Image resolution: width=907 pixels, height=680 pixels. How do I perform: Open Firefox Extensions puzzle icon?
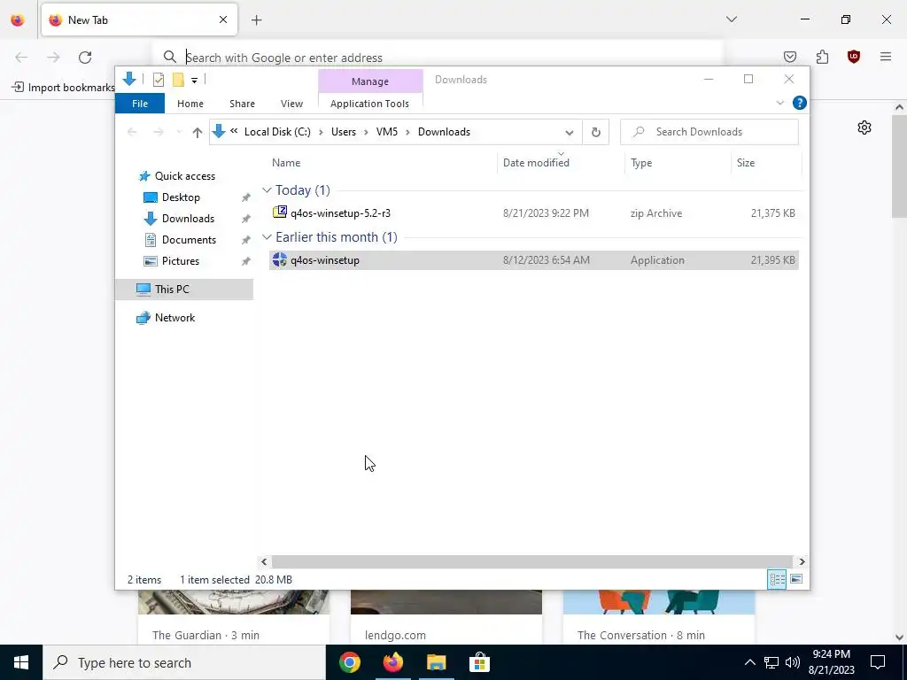pos(822,57)
